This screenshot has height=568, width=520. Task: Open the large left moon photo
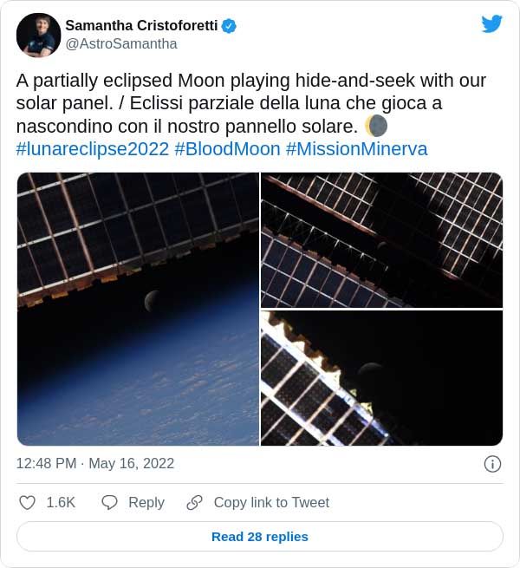point(138,309)
